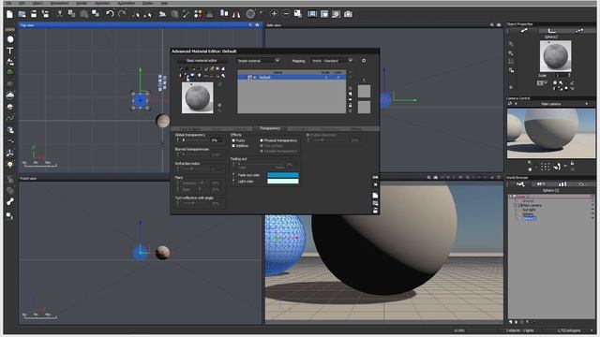Select Main camera in the World Browser

[532, 206]
